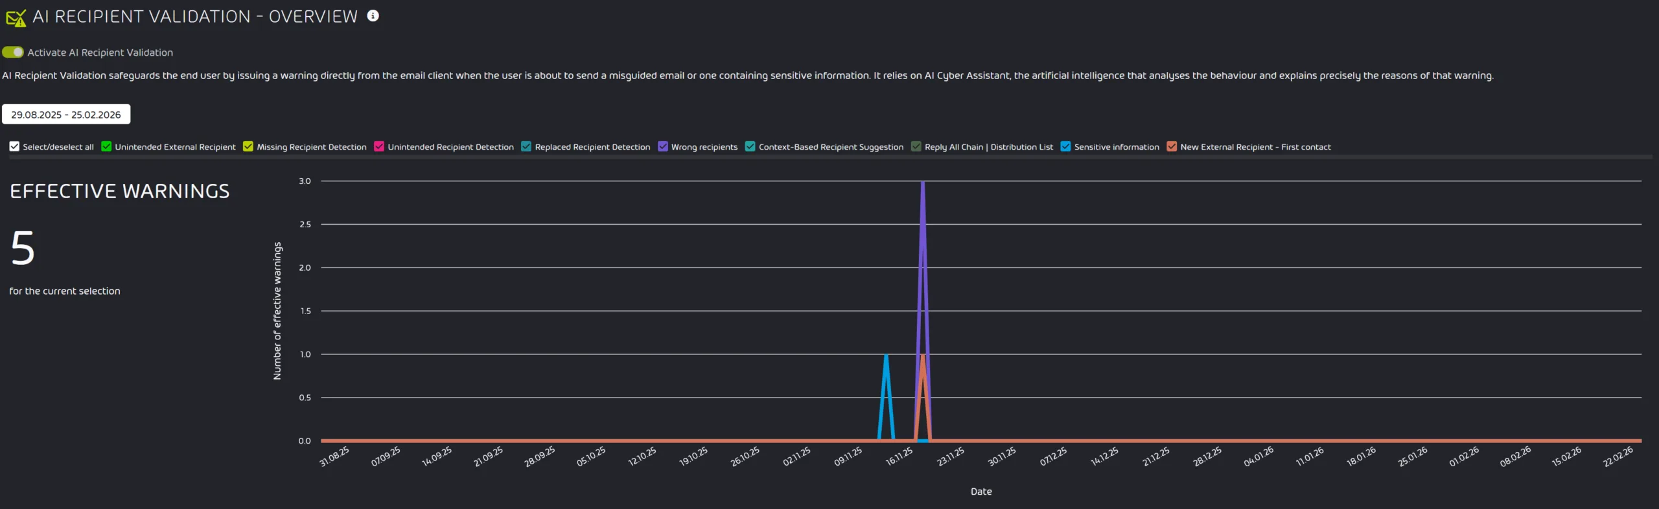
Task: Click the effective warnings count 5
Action: pyautogui.click(x=23, y=249)
